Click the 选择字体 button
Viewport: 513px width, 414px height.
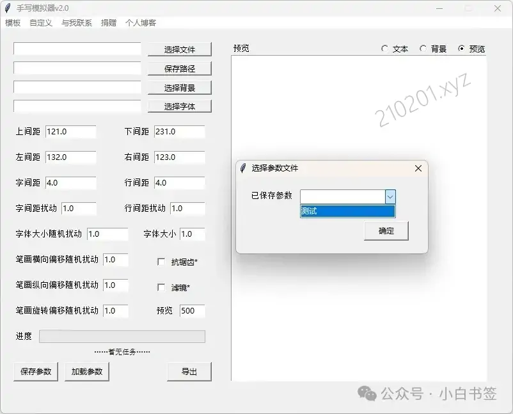[x=179, y=106]
